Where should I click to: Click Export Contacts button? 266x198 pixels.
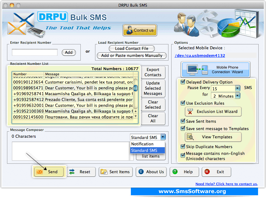click(x=153, y=72)
